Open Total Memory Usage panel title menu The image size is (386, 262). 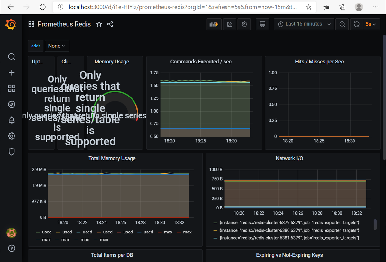pos(112,158)
